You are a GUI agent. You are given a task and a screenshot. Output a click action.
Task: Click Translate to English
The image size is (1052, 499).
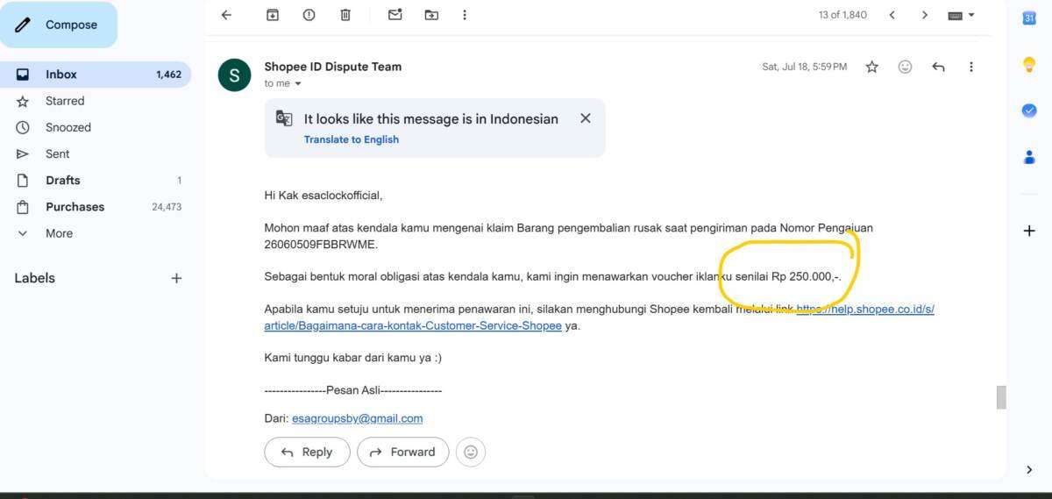click(352, 139)
